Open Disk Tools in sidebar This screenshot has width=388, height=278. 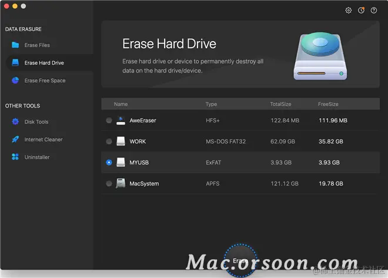click(x=36, y=122)
